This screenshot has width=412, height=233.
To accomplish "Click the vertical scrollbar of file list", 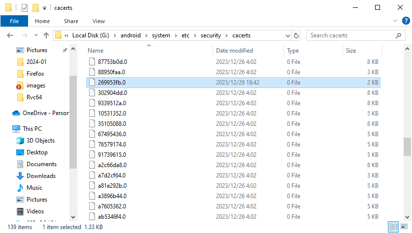I will tap(407, 146).
